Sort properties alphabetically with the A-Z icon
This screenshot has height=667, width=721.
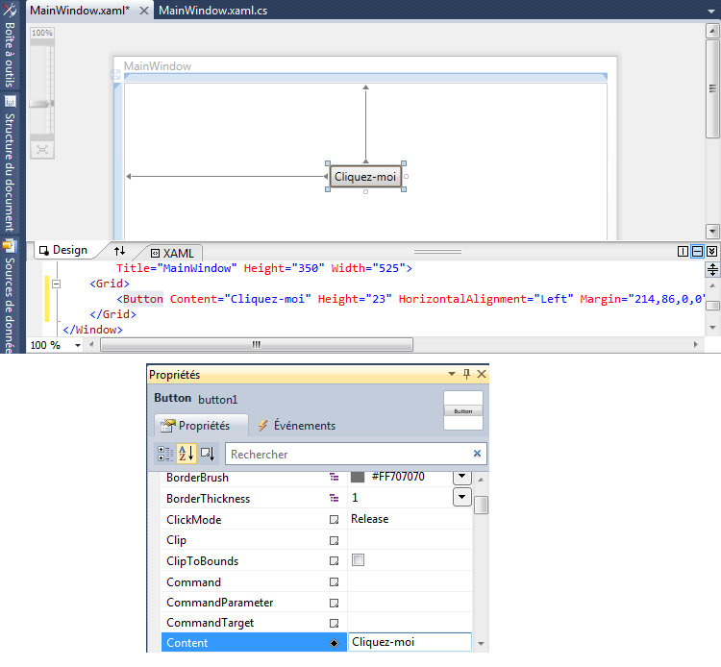coord(186,454)
